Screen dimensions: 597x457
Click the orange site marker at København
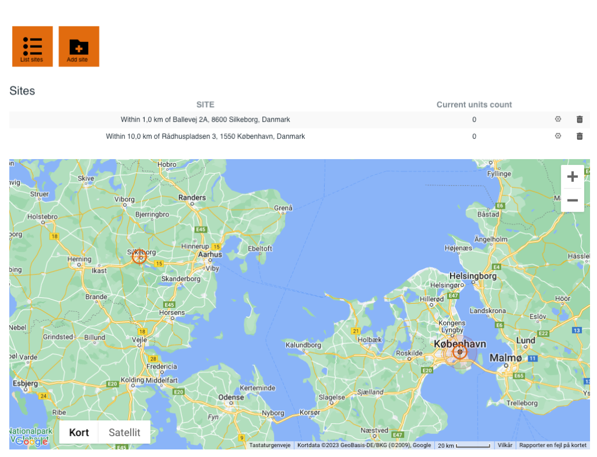[x=460, y=352]
